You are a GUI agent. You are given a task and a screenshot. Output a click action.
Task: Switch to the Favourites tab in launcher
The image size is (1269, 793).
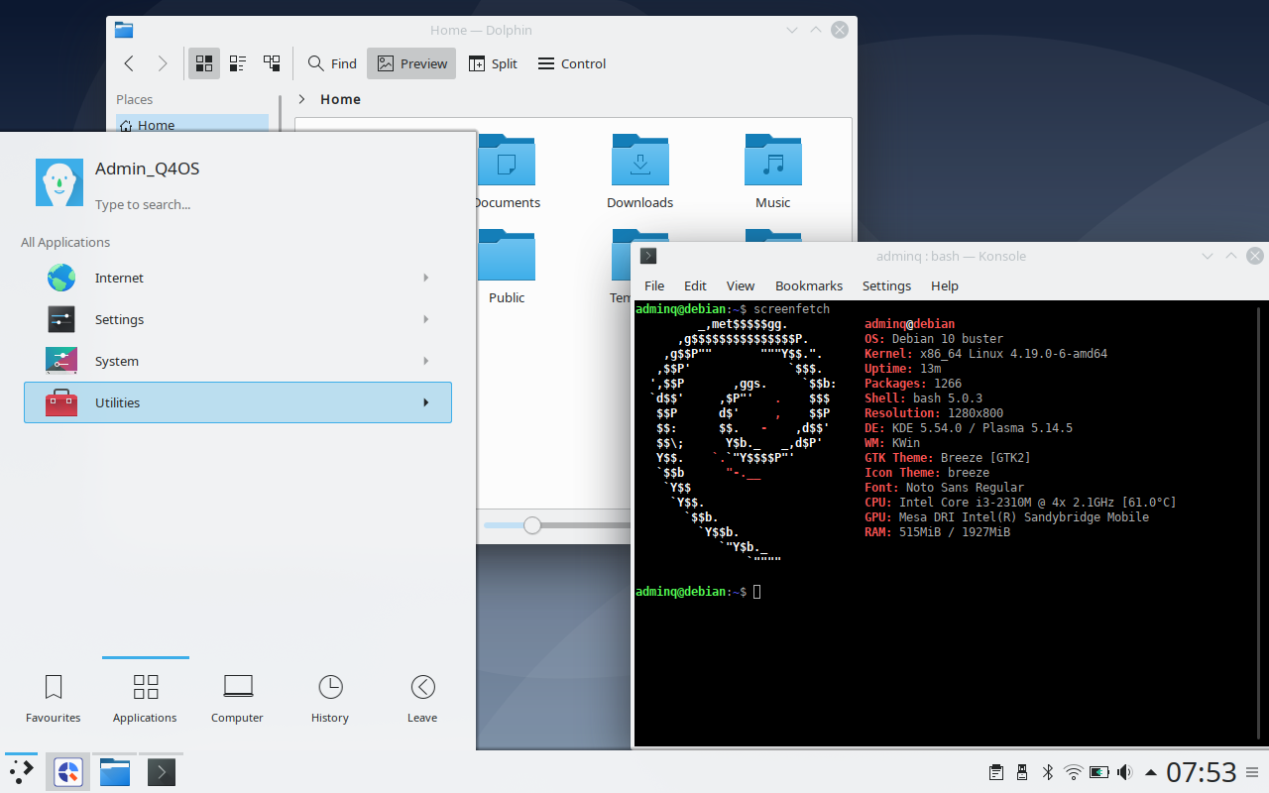[54, 698]
